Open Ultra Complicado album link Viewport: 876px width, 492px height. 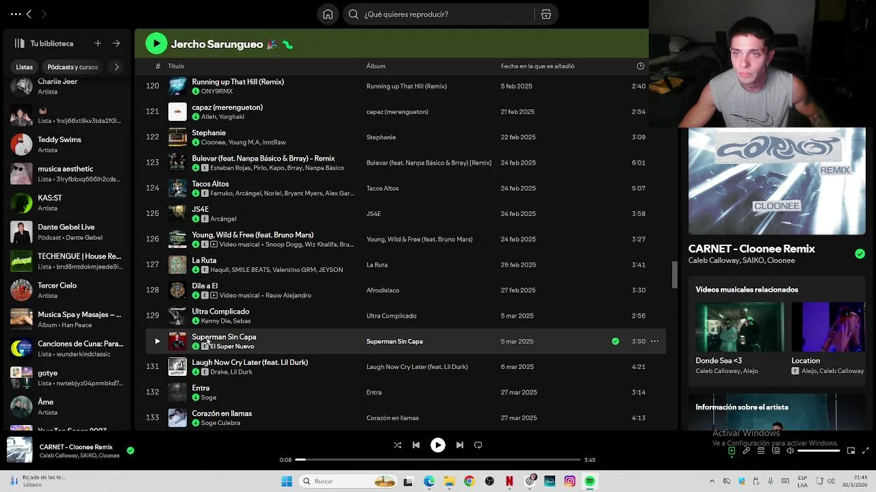pos(391,316)
